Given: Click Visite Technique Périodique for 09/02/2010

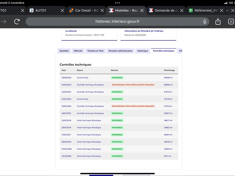Looking at the screenshot, I should tap(89, 142).
